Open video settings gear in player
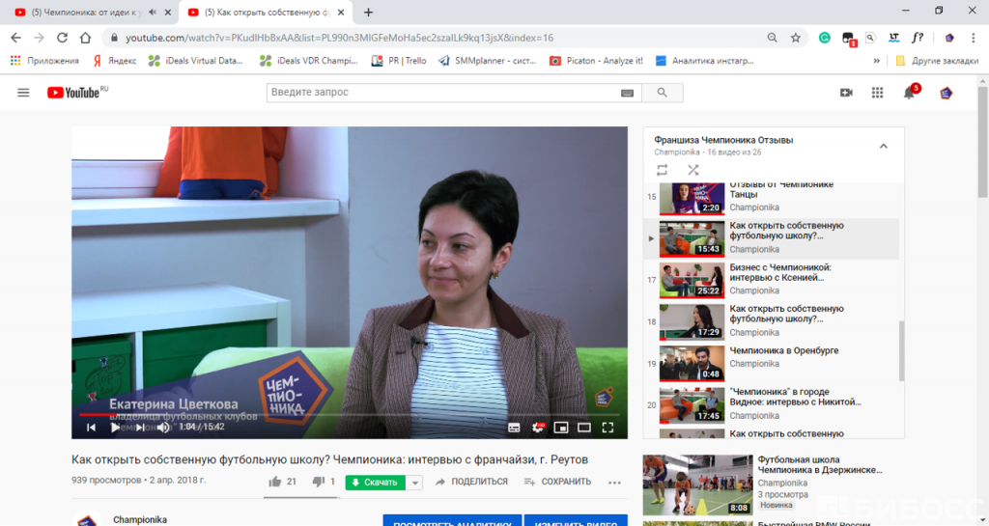The height and width of the screenshot is (526, 989). [x=537, y=427]
